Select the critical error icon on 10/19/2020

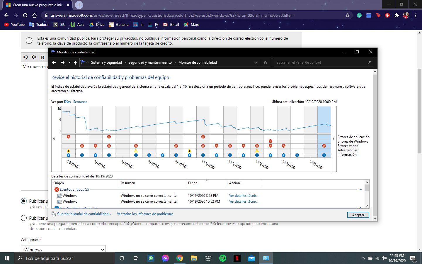tap(324, 146)
